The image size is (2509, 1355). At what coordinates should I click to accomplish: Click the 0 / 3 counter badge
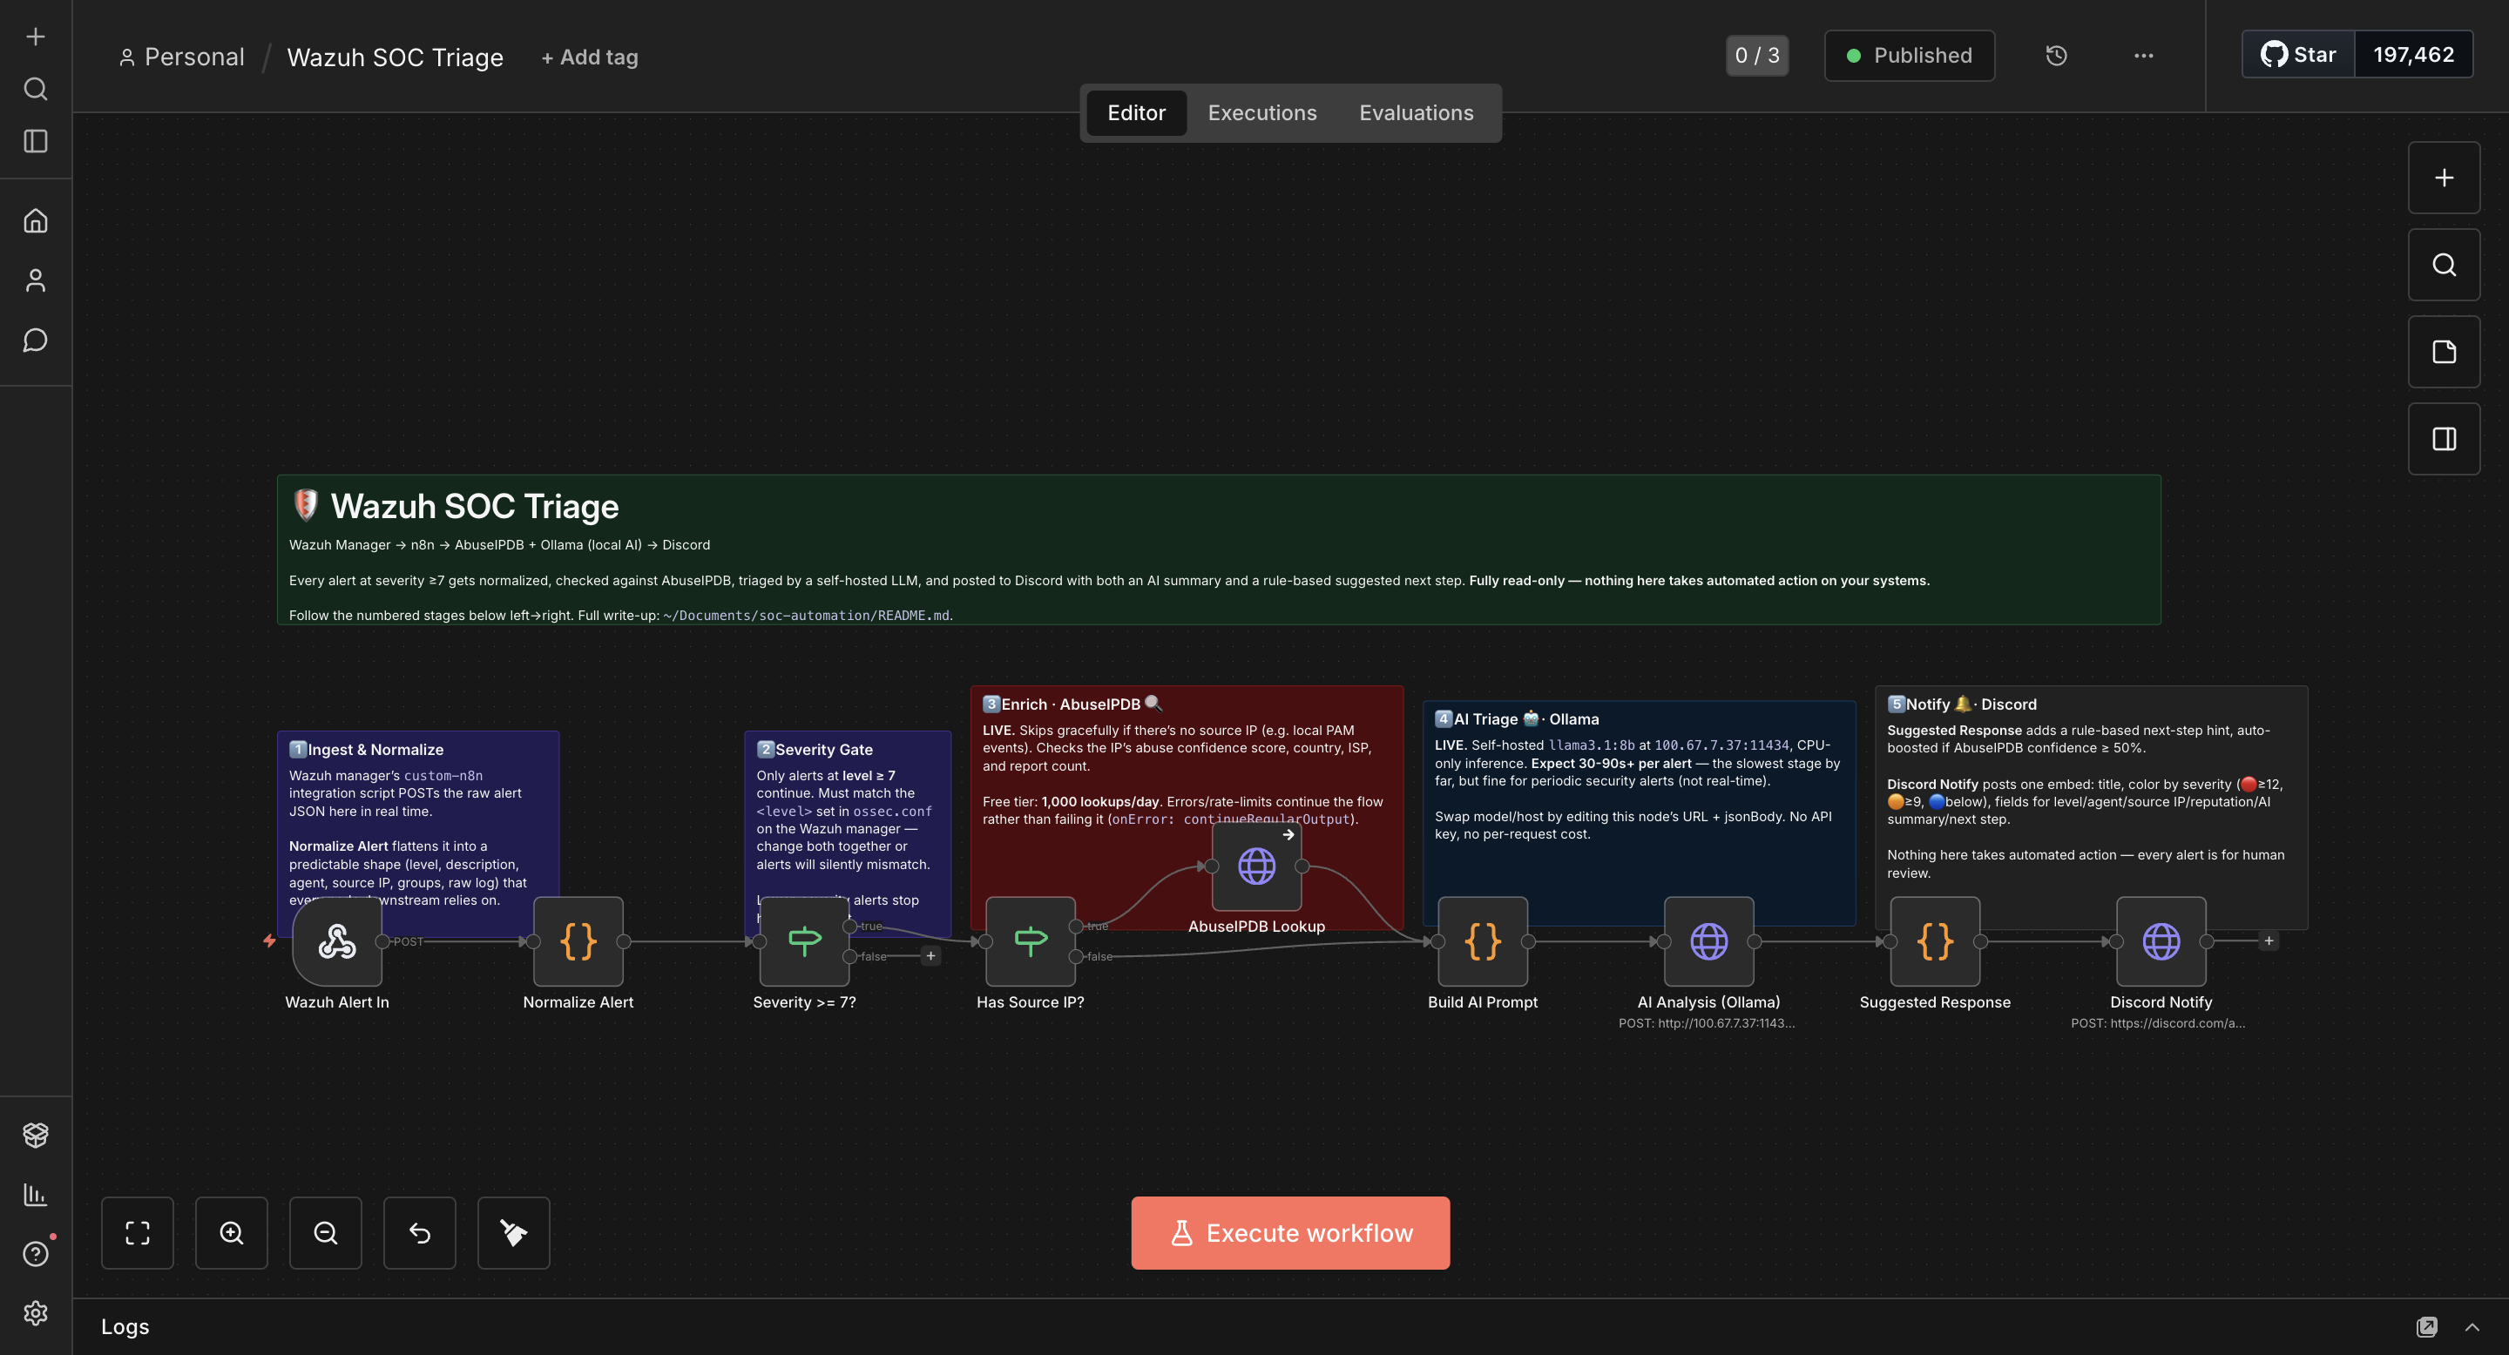click(x=1757, y=56)
